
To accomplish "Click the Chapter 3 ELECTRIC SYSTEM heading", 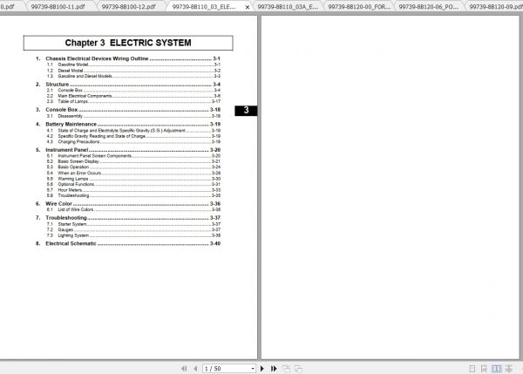I will click(128, 43).
